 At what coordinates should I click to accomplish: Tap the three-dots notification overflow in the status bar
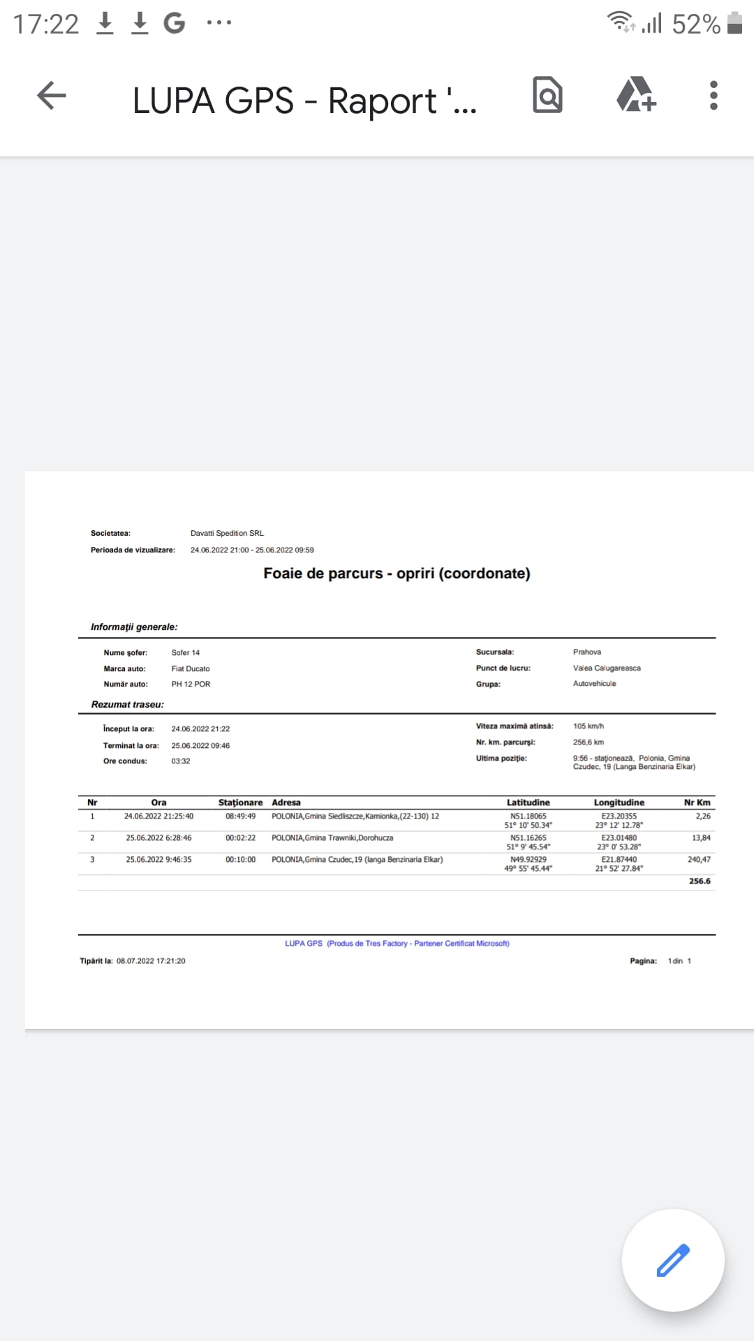219,23
